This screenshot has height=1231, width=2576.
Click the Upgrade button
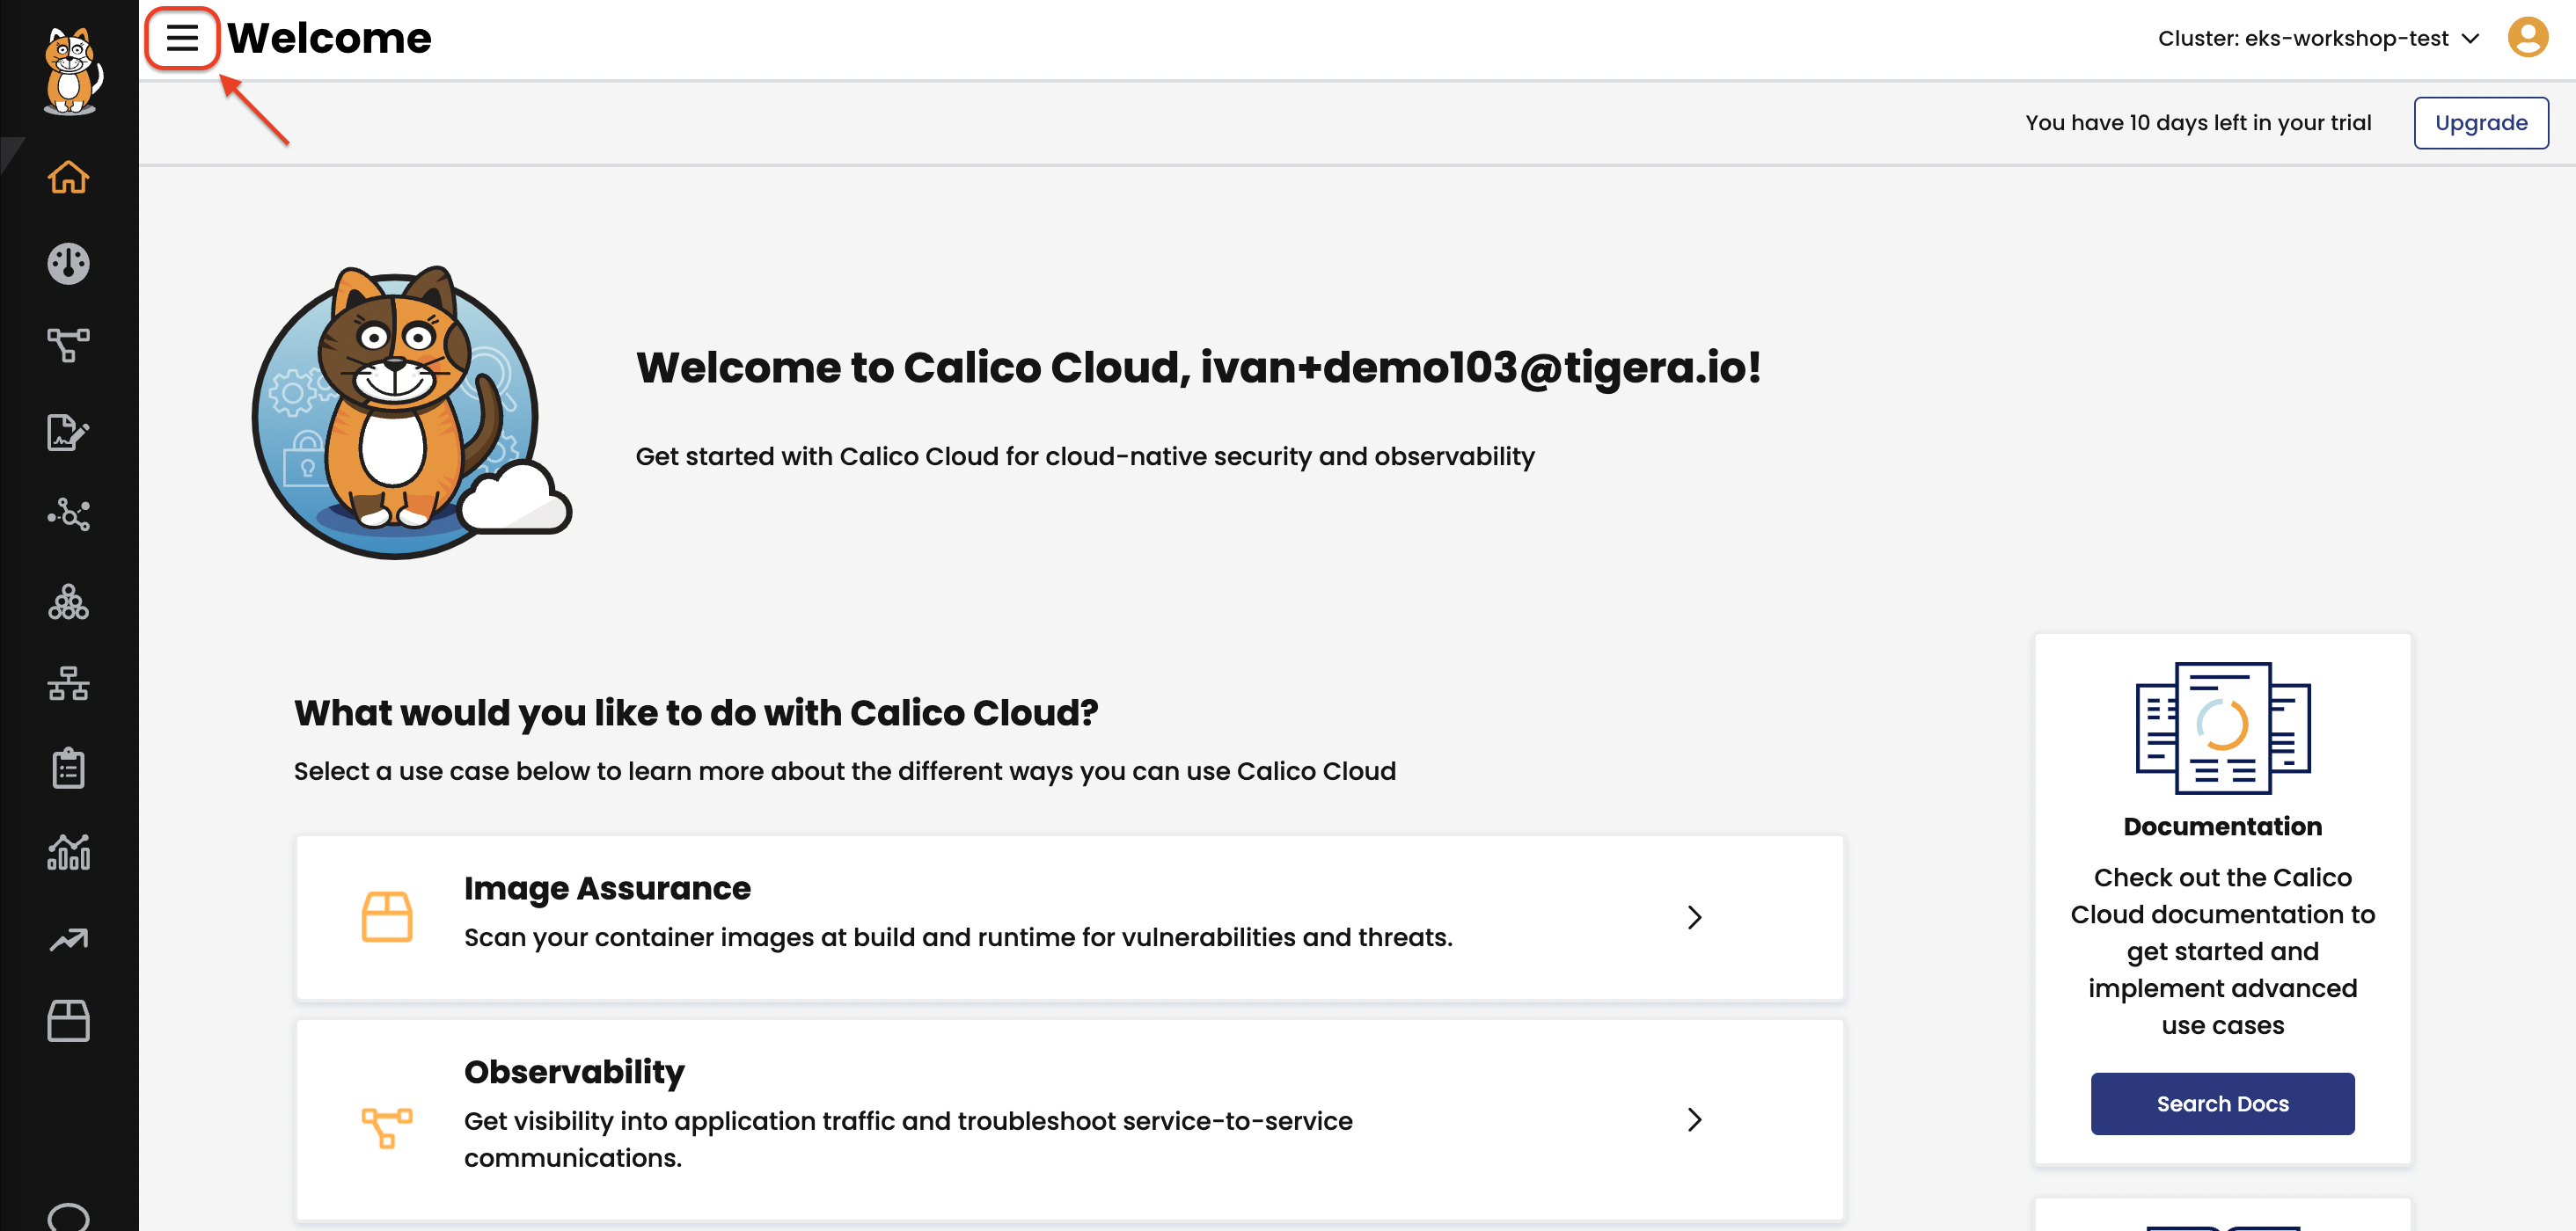[x=2480, y=123]
